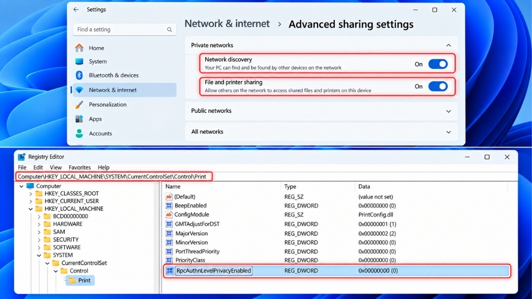Screen dimensions: 532x299
Task: Click the Network & internet wifi icon
Action: 79,90
